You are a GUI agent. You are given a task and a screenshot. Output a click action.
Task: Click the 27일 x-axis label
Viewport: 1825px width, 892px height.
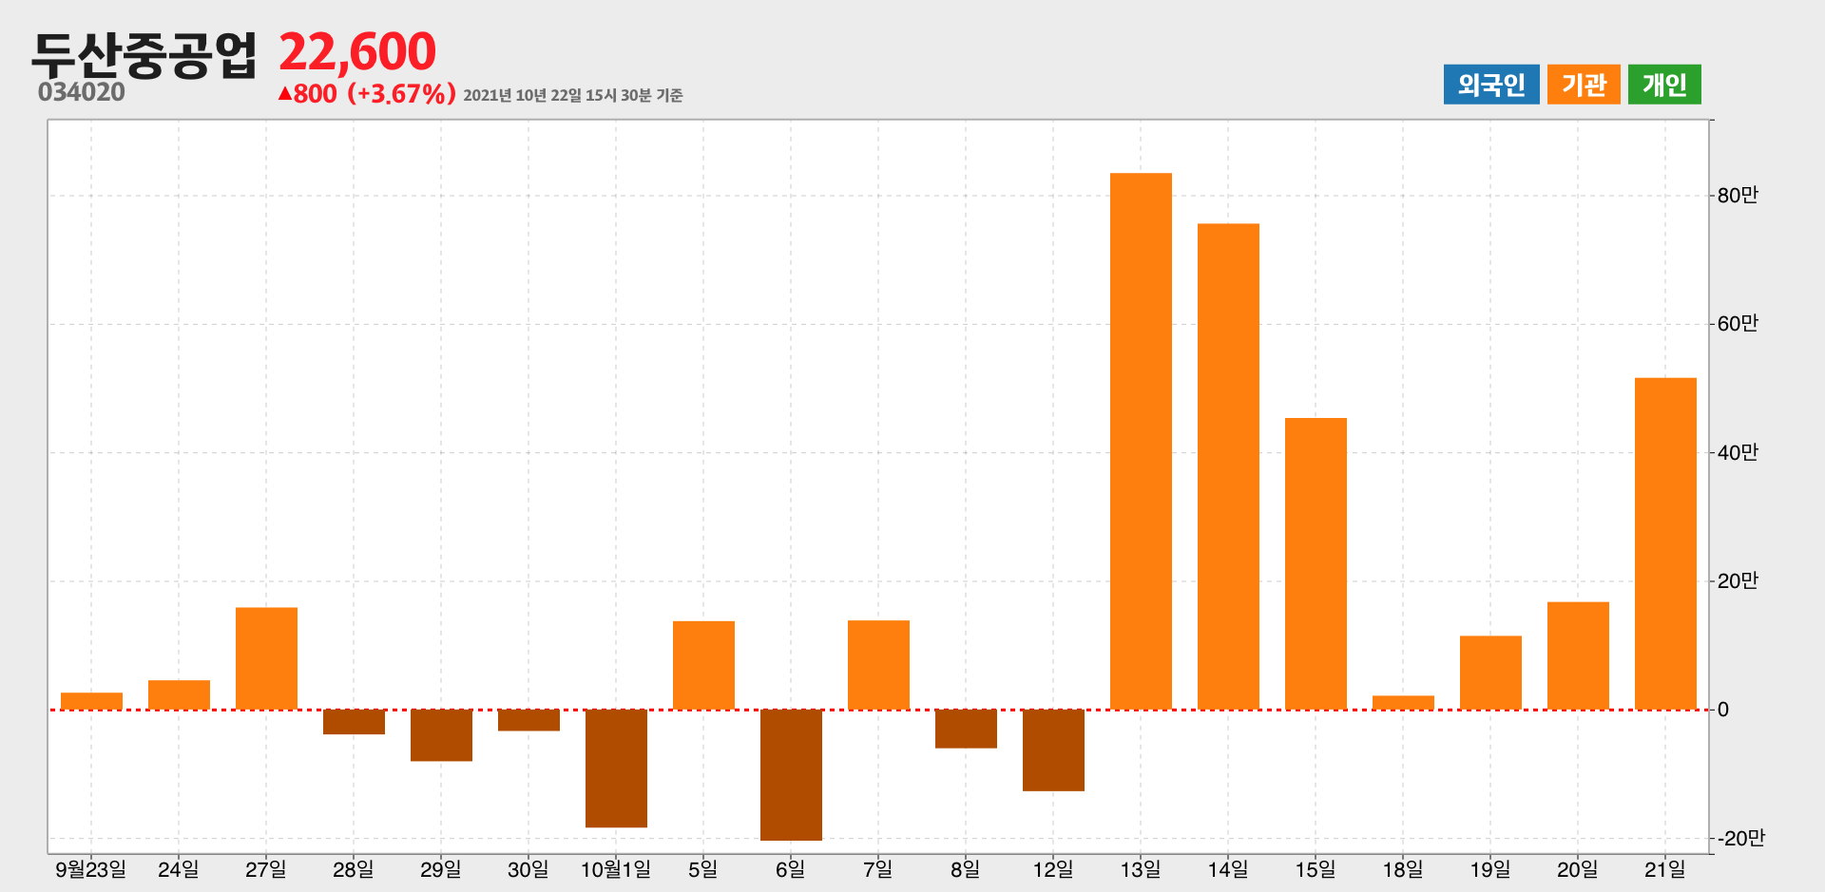(266, 869)
